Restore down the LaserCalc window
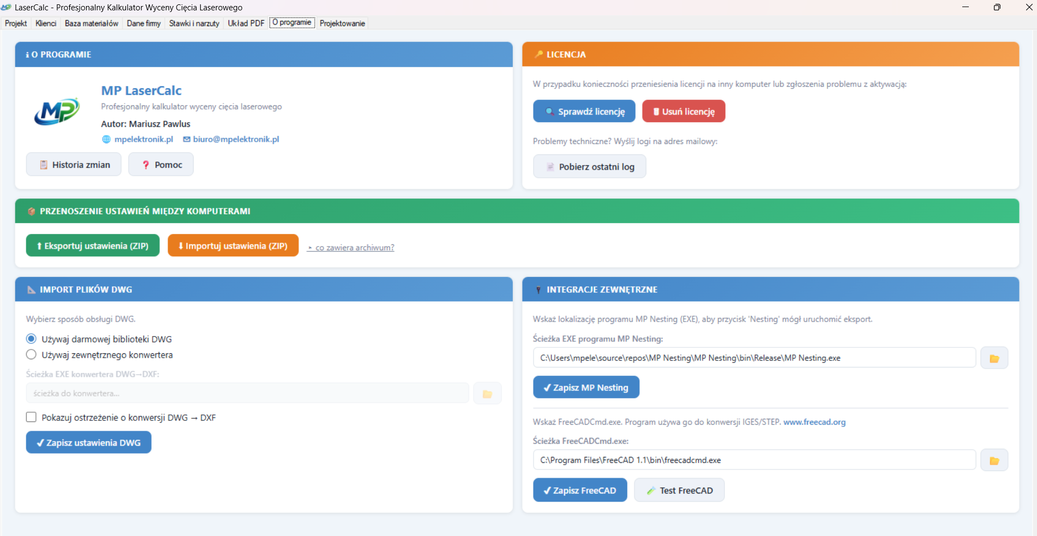The width and height of the screenshot is (1037, 536). pos(997,7)
